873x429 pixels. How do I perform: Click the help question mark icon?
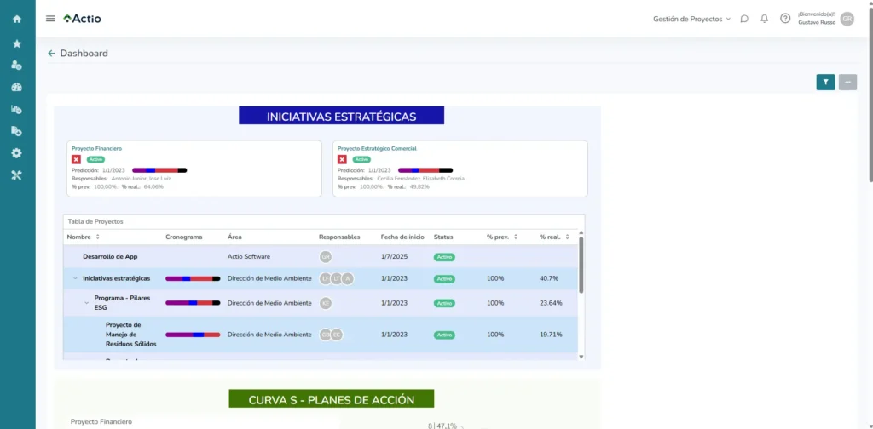[x=785, y=19]
